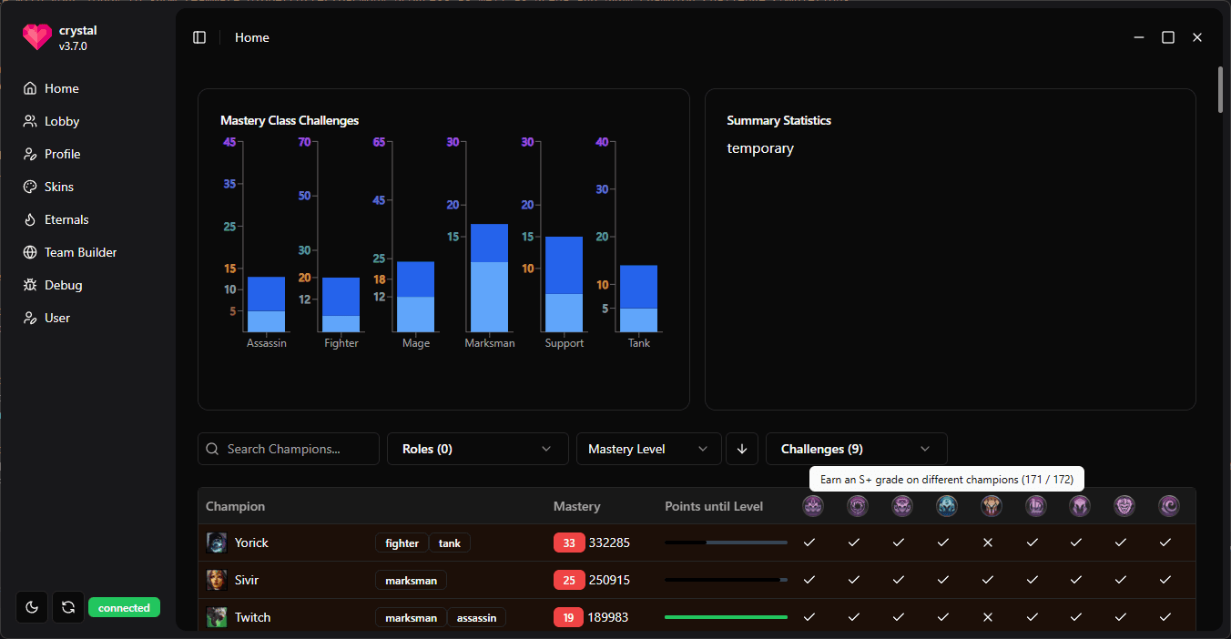Click the blue S-grade challenge icon in header
Image resolution: width=1231 pixels, height=639 pixels.
[946, 506]
